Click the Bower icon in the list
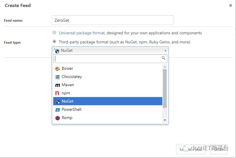The image size is (236, 158). 57,69
